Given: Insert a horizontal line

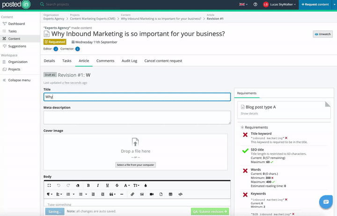Looking at the screenshot, I should pos(122,194).
